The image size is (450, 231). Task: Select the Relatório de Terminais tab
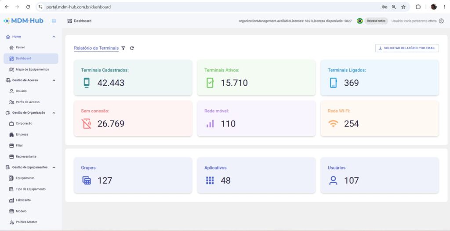(x=96, y=48)
